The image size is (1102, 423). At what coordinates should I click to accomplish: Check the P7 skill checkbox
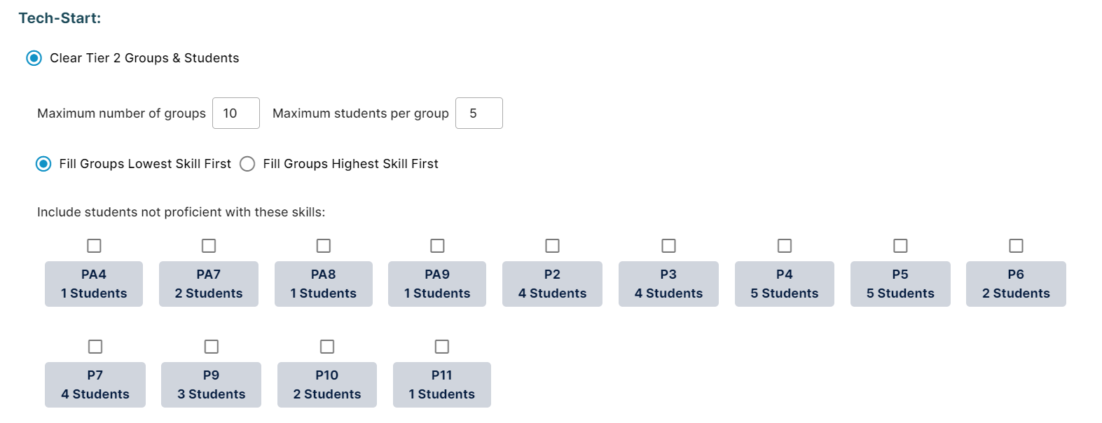pyautogui.click(x=95, y=347)
